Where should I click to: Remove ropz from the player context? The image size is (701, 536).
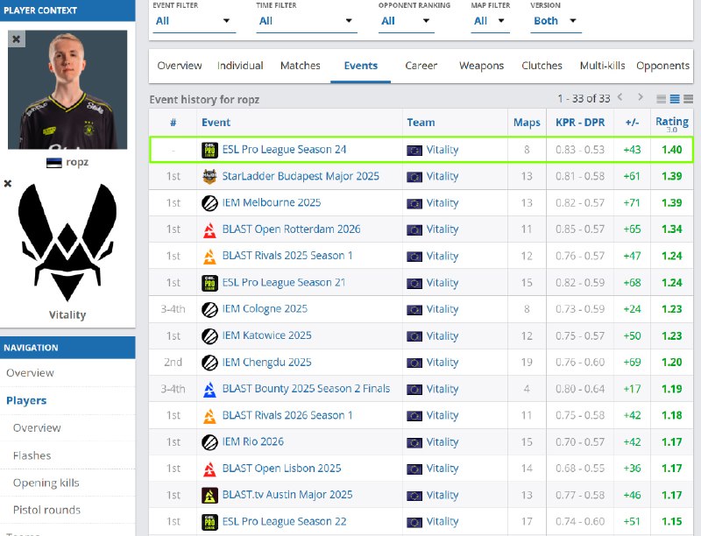[17, 39]
